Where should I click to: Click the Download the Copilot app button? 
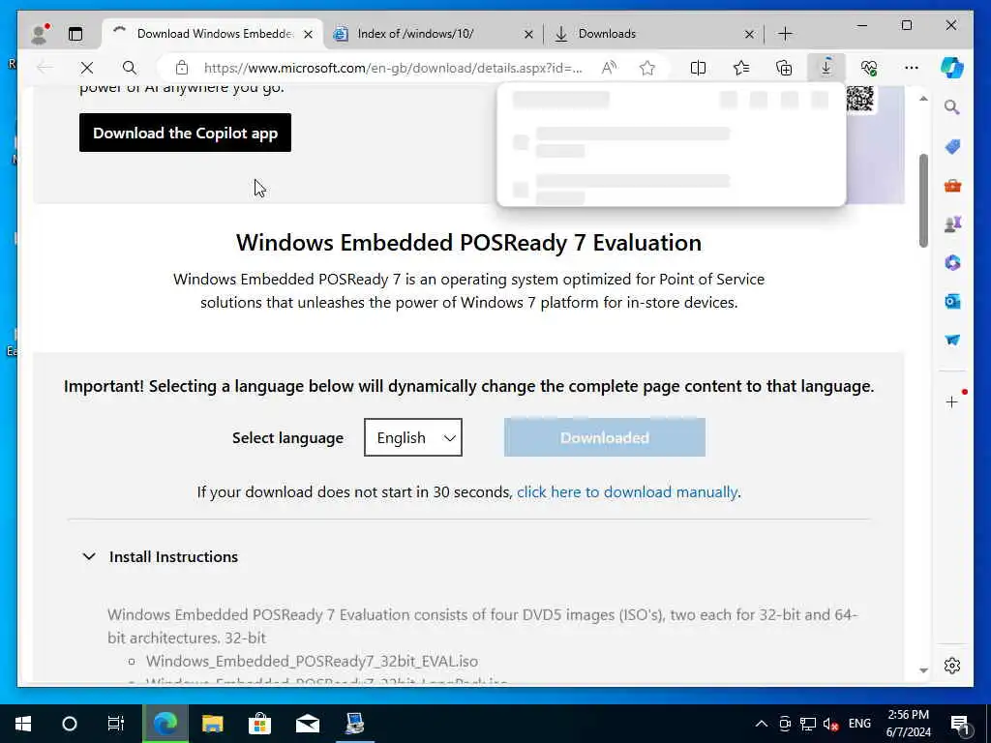coord(185,133)
